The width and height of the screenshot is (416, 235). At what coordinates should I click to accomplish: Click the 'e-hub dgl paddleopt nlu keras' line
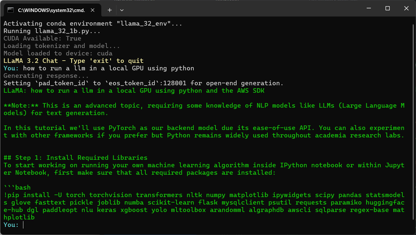204,210
